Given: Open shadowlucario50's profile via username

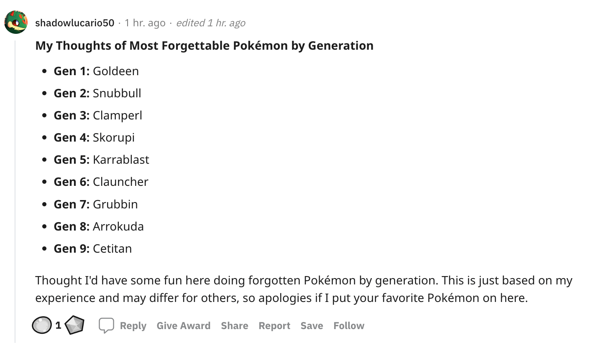Looking at the screenshot, I should click(x=74, y=23).
